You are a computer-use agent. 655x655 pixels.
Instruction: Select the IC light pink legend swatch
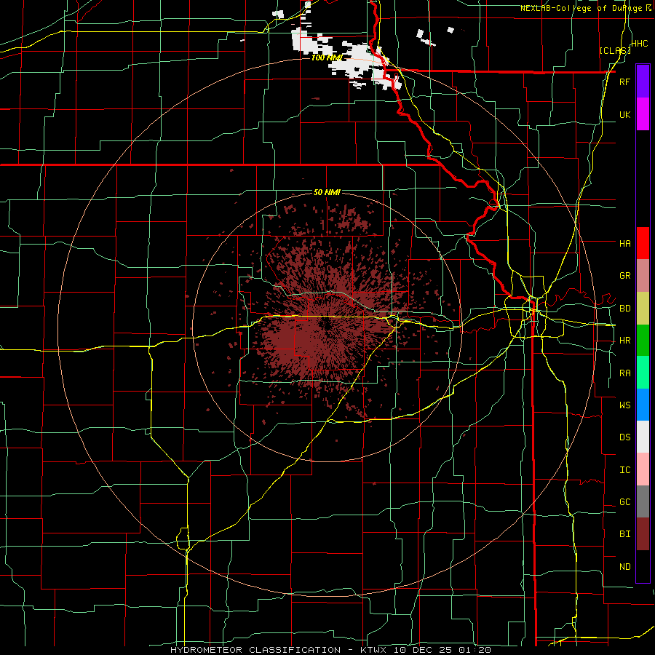[x=643, y=469]
